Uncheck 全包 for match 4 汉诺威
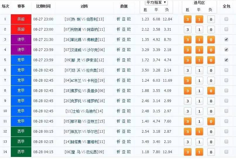This screenshot has height=159, width=236. (x=226, y=50)
